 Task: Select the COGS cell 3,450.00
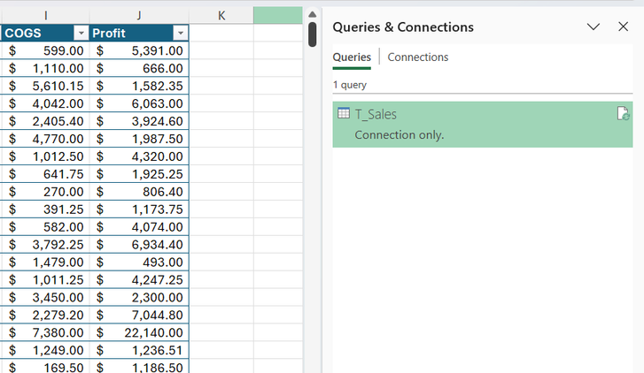[45, 297]
